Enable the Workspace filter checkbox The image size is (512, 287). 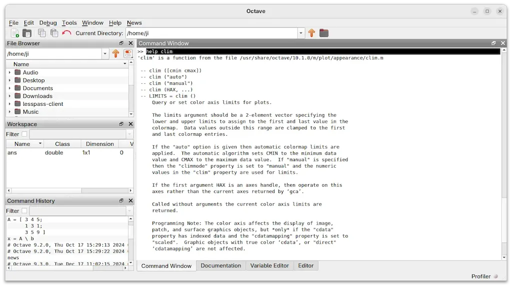tap(24, 134)
